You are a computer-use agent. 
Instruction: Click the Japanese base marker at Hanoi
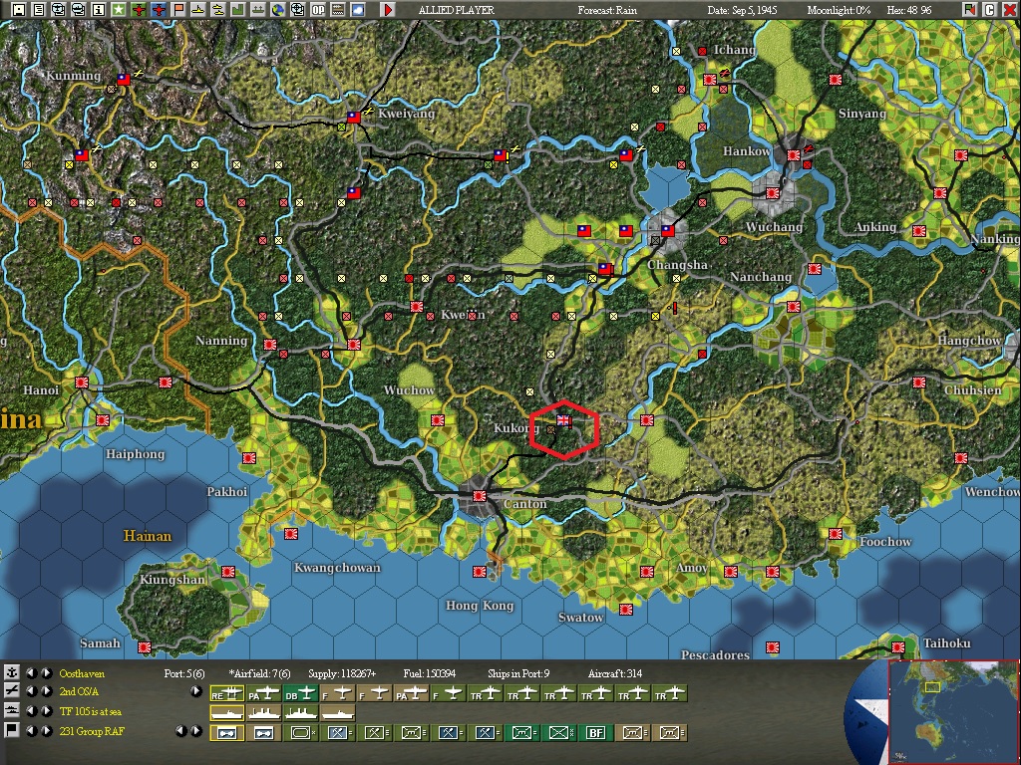tap(82, 382)
